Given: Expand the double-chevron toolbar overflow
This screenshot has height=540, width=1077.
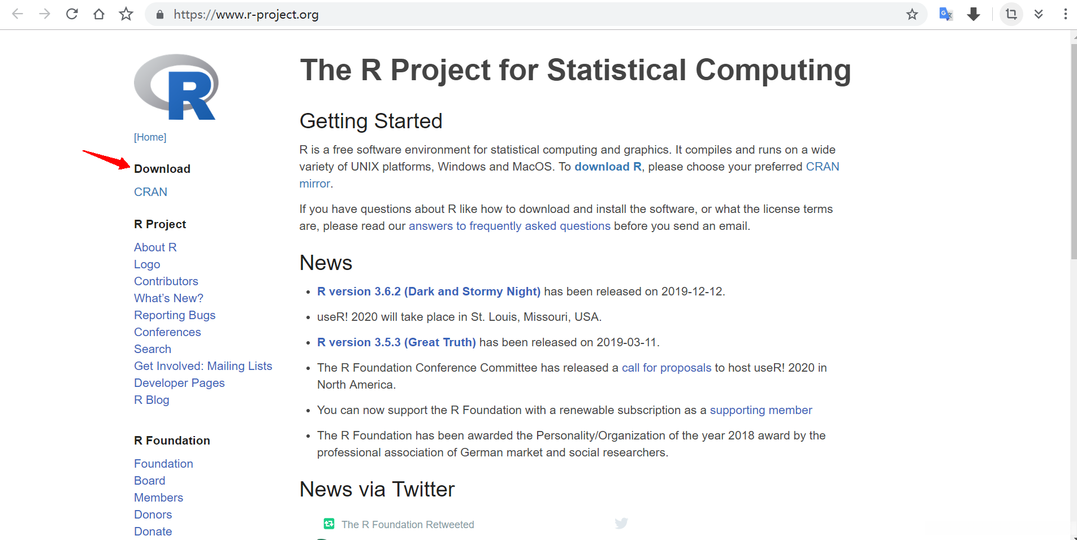Looking at the screenshot, I should tap(1039, 14).
